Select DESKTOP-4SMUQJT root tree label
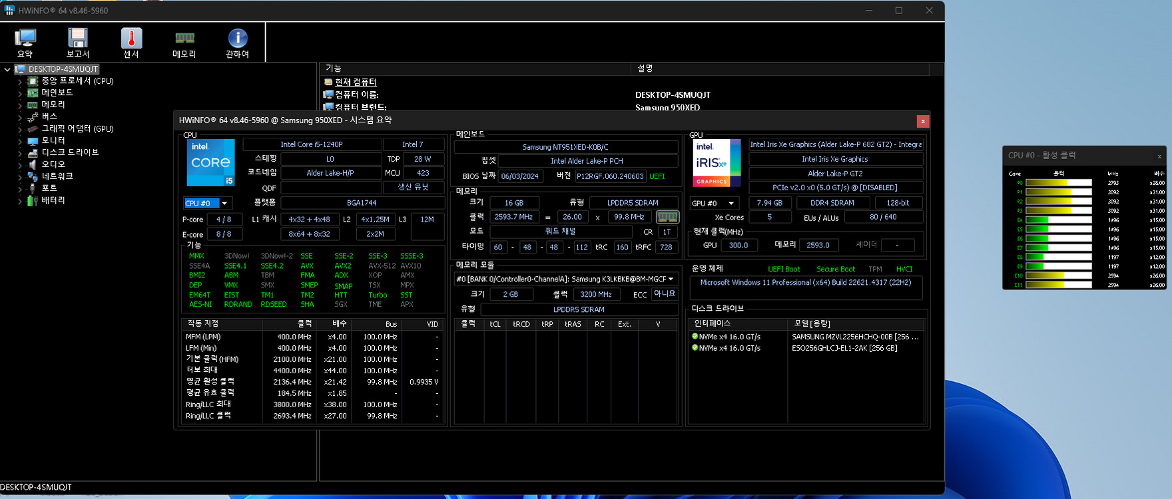1172x499 pixels. (63, 69)
